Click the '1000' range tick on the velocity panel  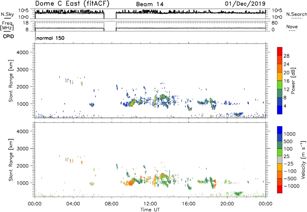(x=22, y=183)
